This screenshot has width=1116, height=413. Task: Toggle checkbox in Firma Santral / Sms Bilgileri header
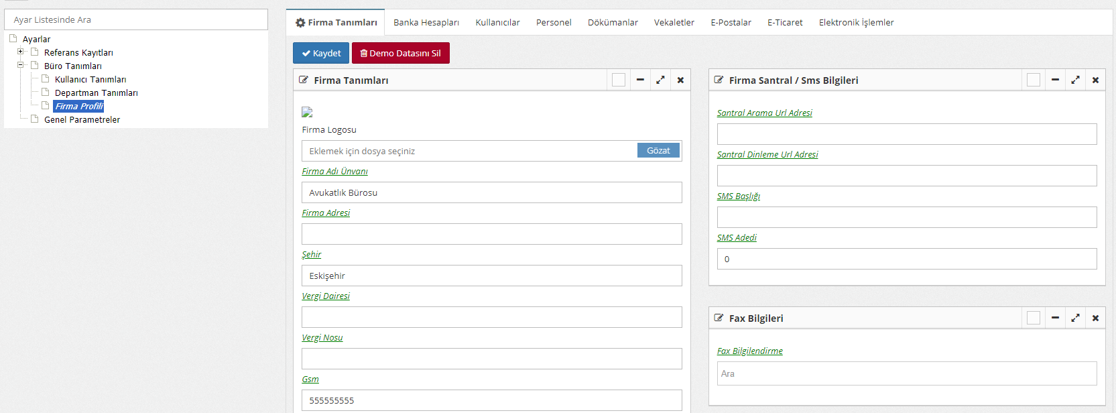click(1034, 80)
